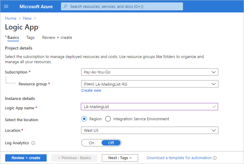Screen dimensions: 244x164
Task: Turn Log Analytics On
Action: 91,143
